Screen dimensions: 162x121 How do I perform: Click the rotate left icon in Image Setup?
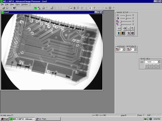click(x=129, y=29)
